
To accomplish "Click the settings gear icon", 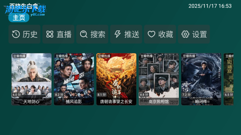I will (x=185, y=34).
